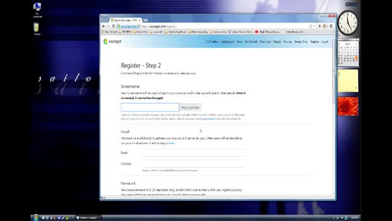Click the Confirm email input field
The image size is (392, 221).
click(194, 164)
